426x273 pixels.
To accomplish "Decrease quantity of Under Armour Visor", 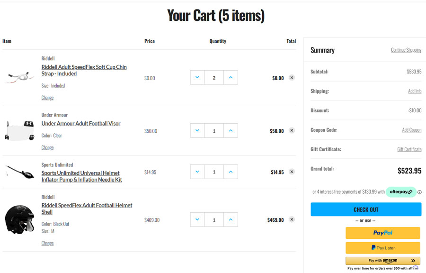I will pyautogui.click(x=197, y=130).
